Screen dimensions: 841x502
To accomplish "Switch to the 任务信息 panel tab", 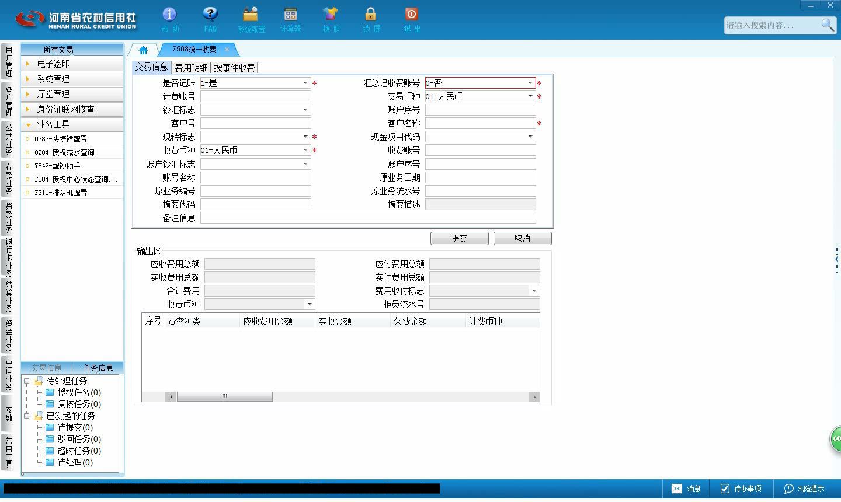I will tap(98, 368).
